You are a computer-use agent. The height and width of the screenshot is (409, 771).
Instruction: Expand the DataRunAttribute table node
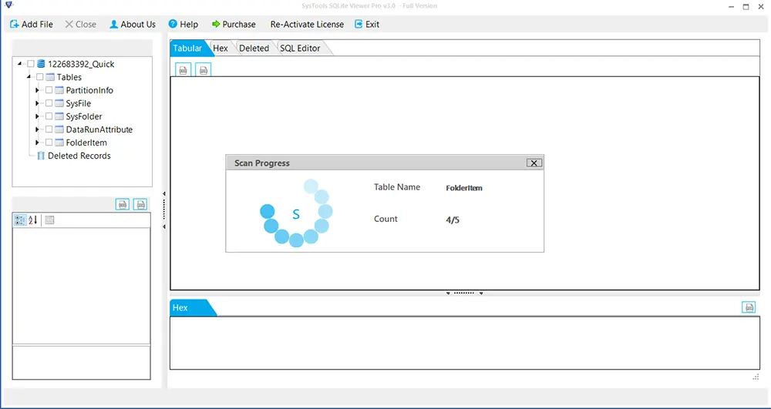[x=37, y=129]
